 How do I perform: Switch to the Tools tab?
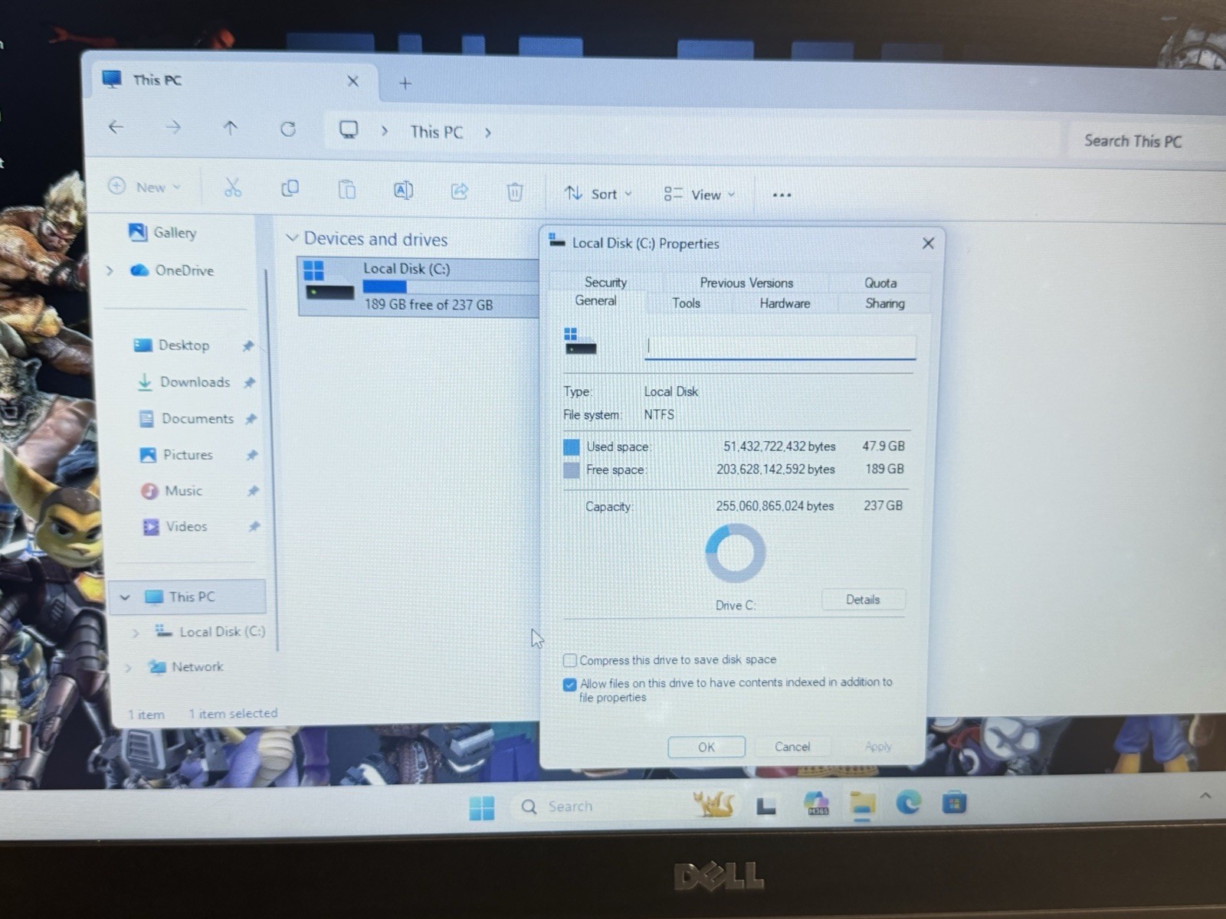pyautogui.click(x=686, y=303)
